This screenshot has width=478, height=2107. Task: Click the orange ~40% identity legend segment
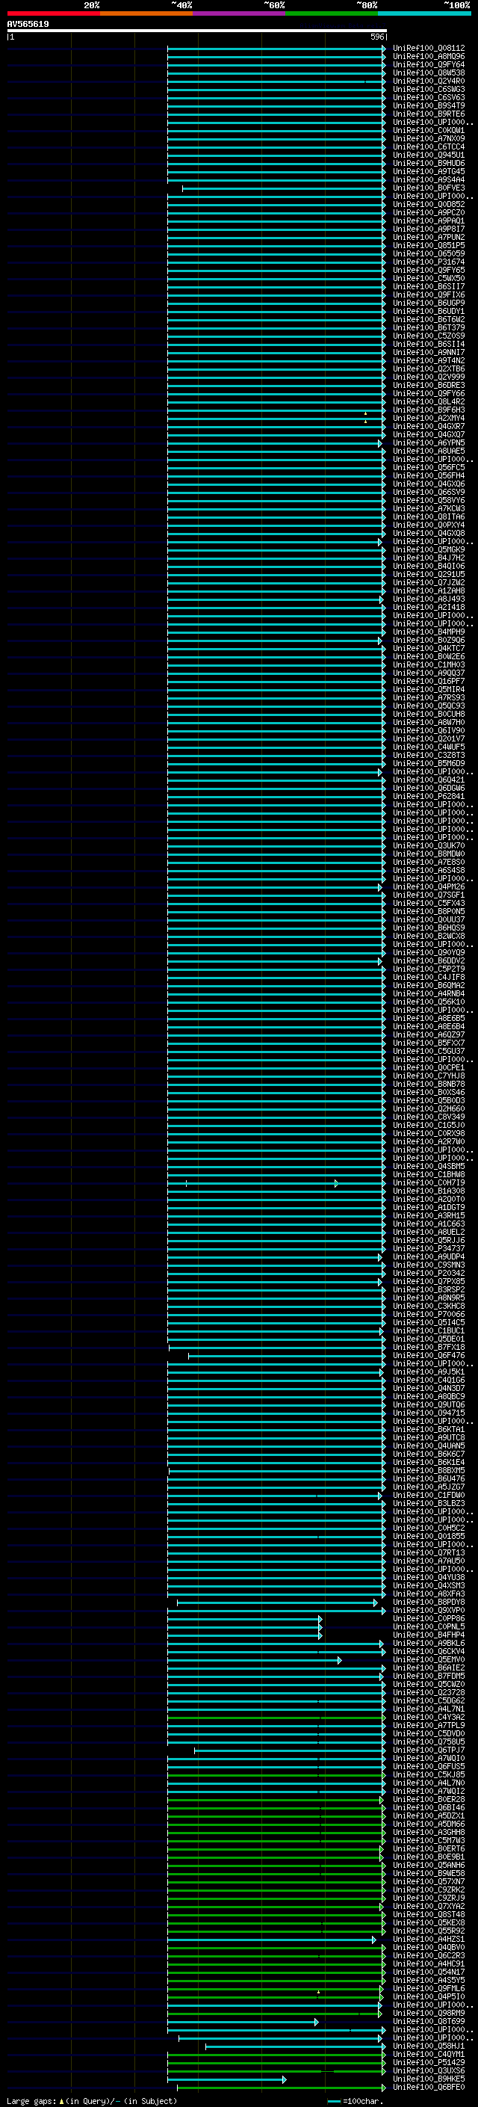(x=146, y=13)
